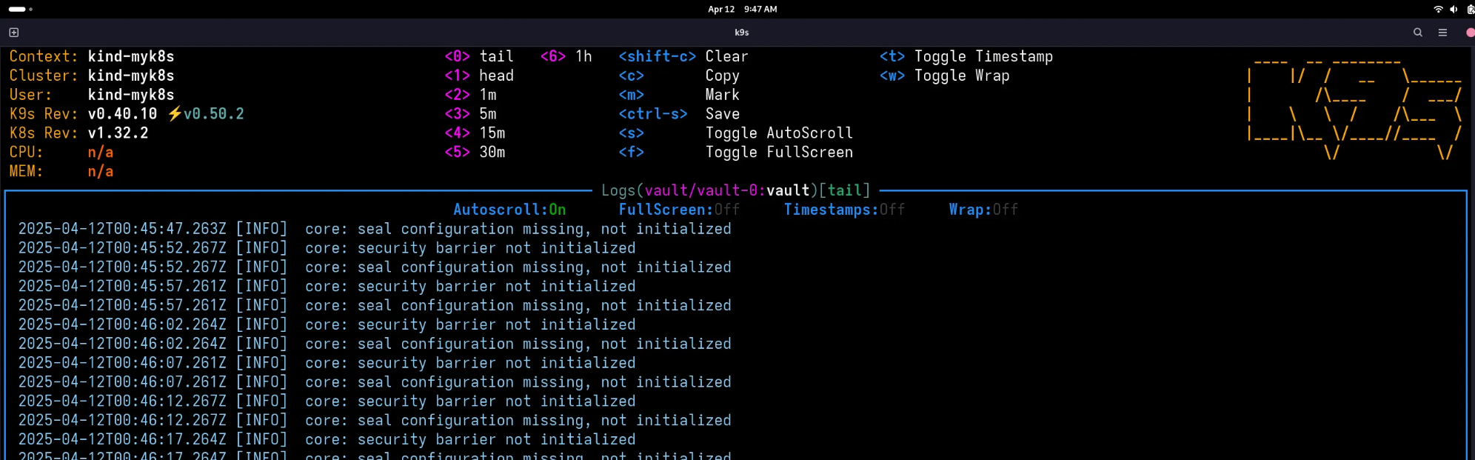Open the Wi-Fi network indicator
This screenshot has height=460, width=1475.
(x=1438, y=10)
